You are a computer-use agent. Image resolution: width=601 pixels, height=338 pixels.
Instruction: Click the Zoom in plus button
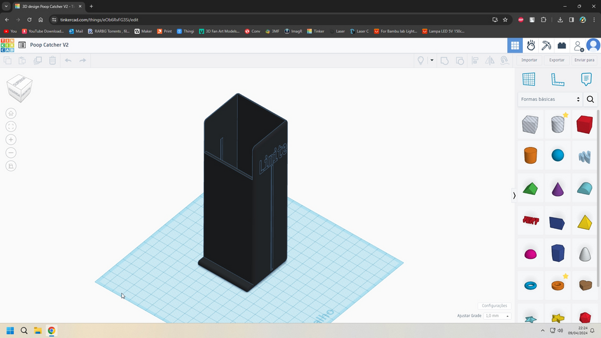coord(11,140)
